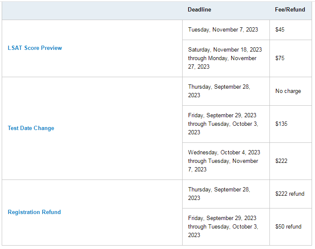Open the Test Date Change link
The width and height of the screenshot is (315, 249).
click(31, 128)
